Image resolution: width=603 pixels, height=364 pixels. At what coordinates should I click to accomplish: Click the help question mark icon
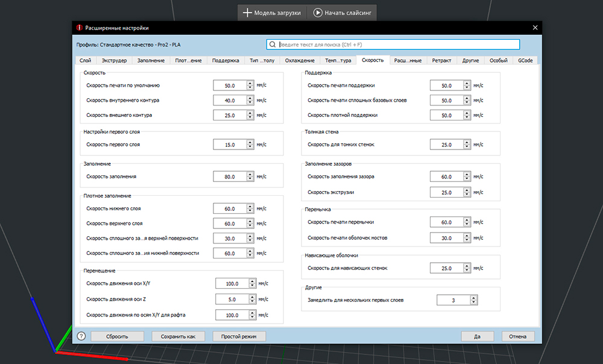(x=81, y=336)
